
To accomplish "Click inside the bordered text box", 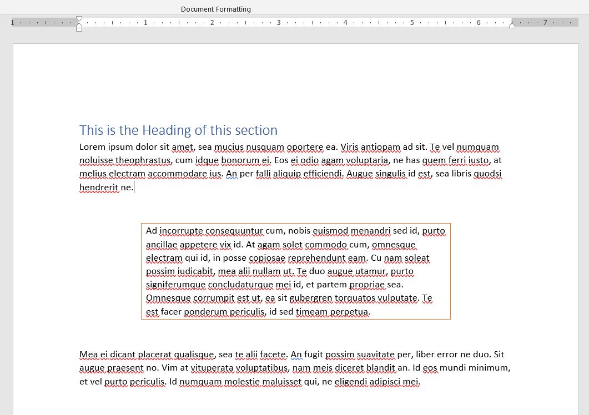I will pyautogui.click(x=295, y=272).
